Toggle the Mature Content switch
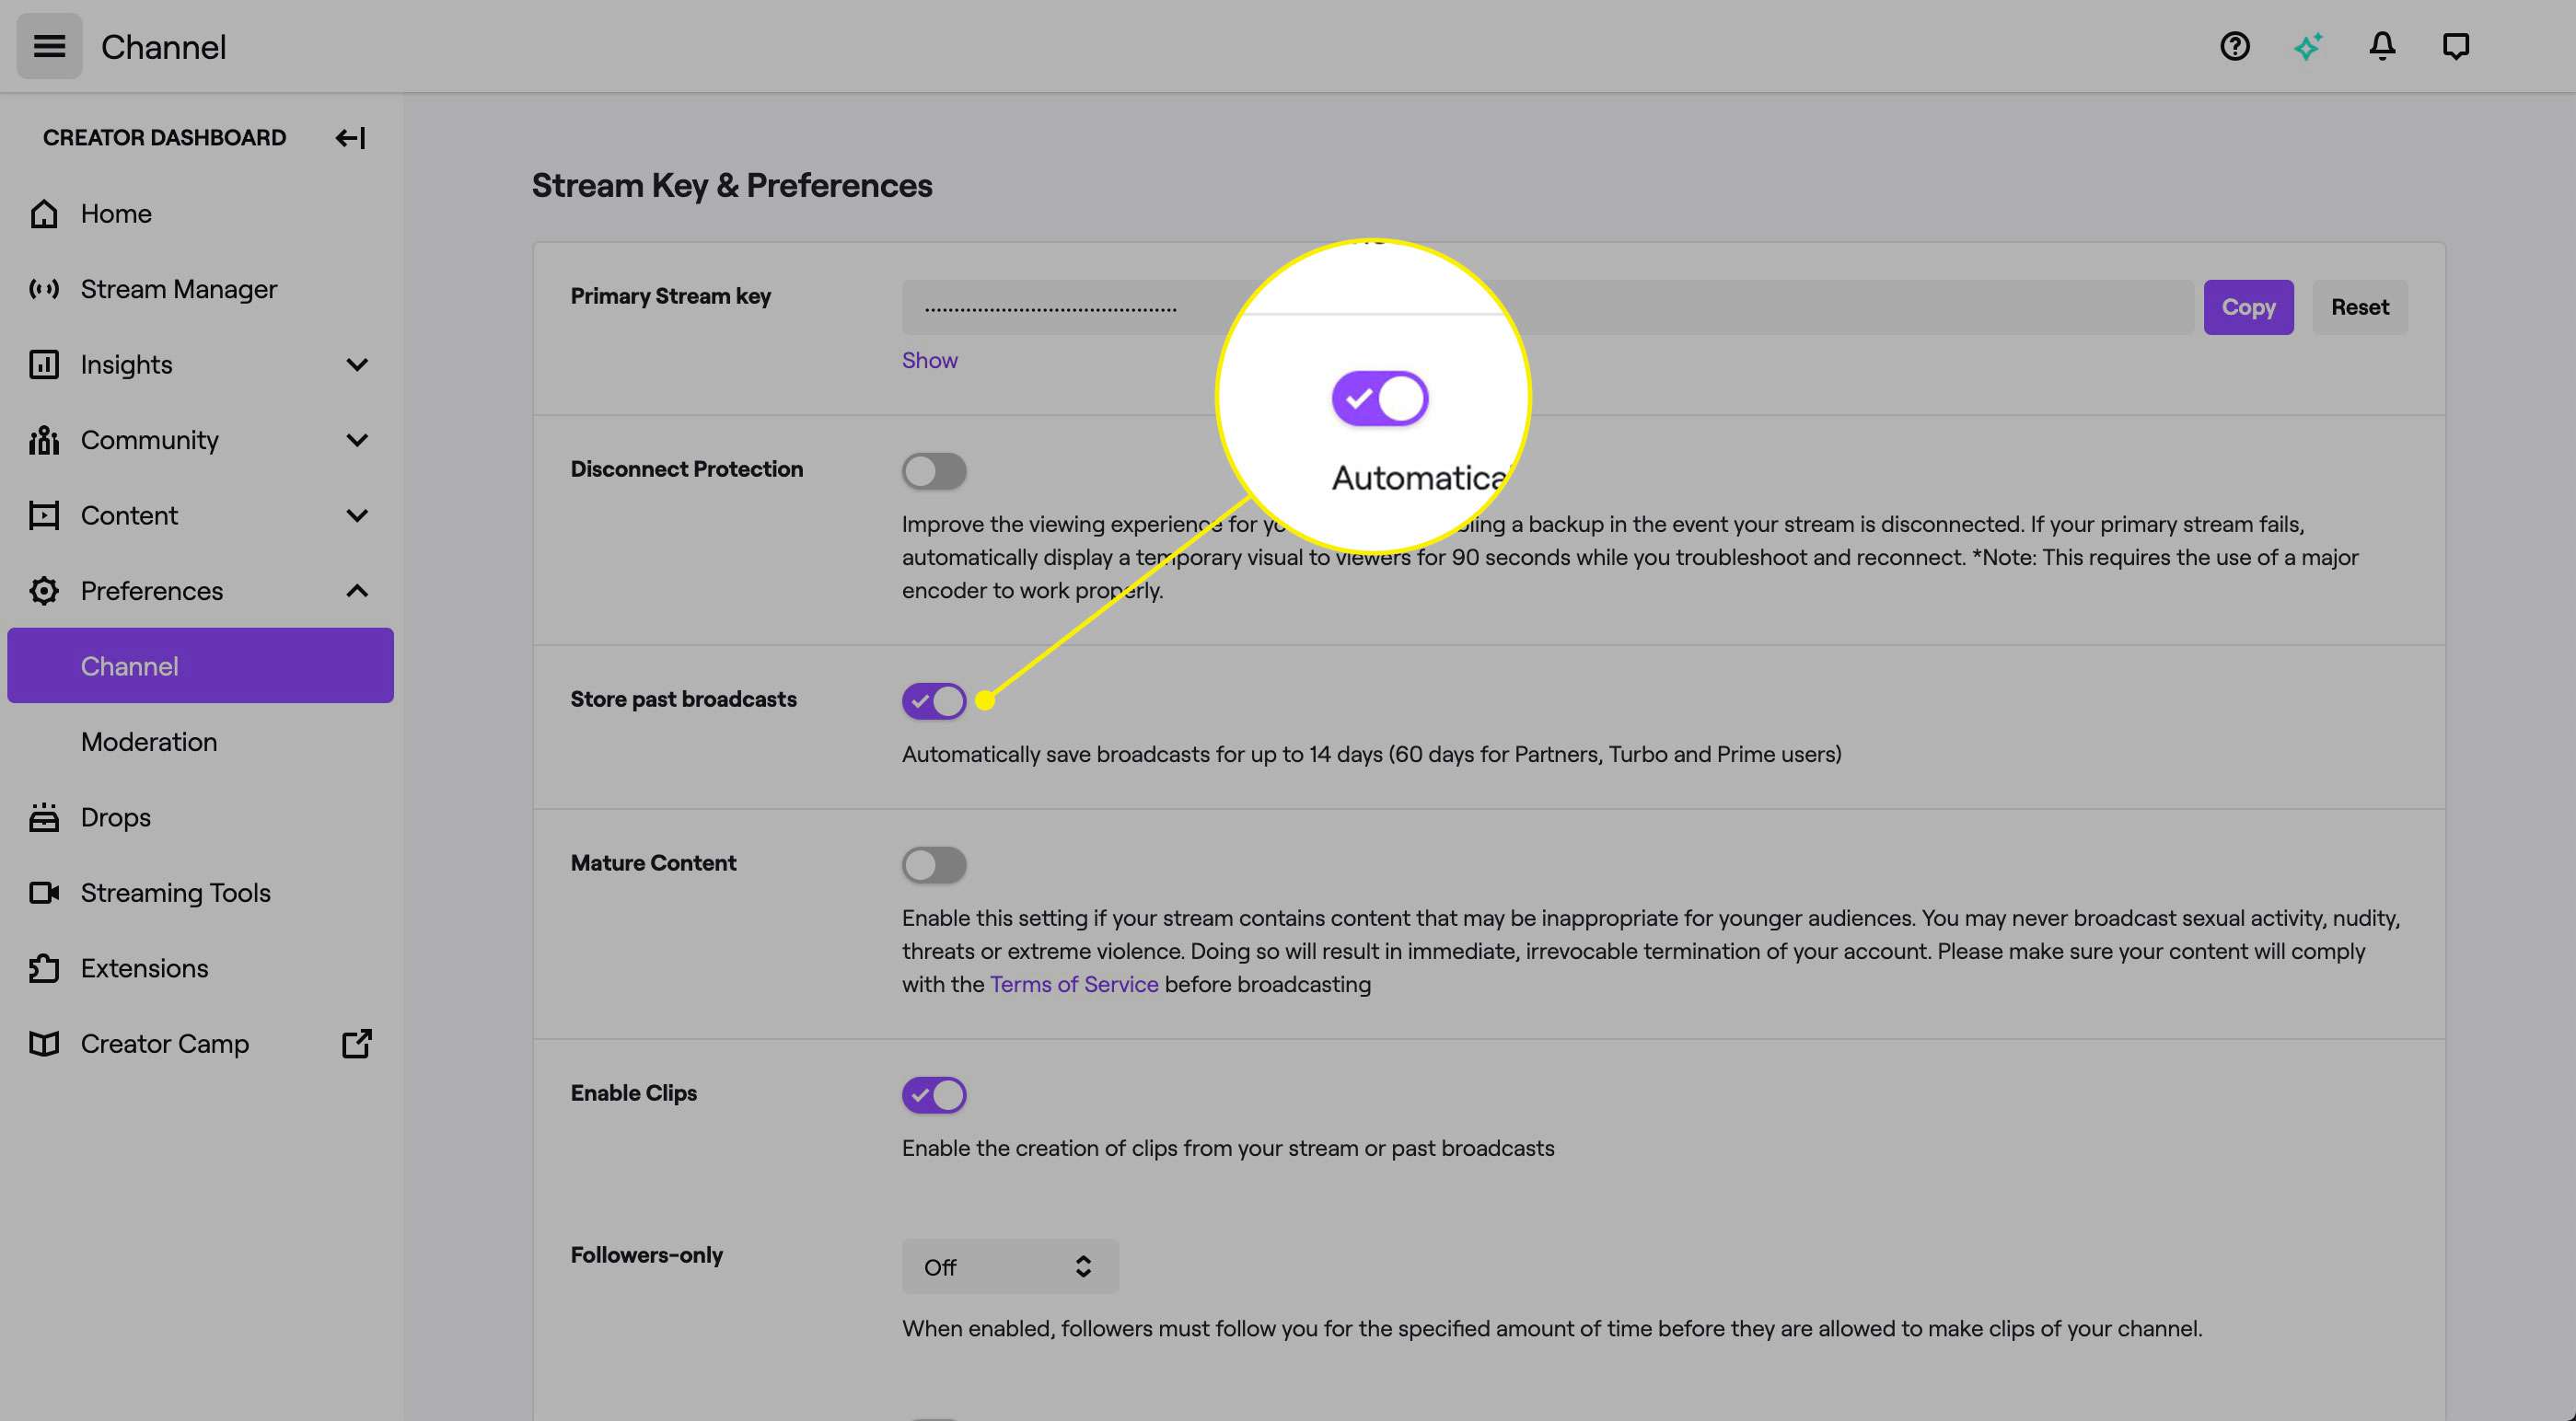 click(x=933, y=864)
